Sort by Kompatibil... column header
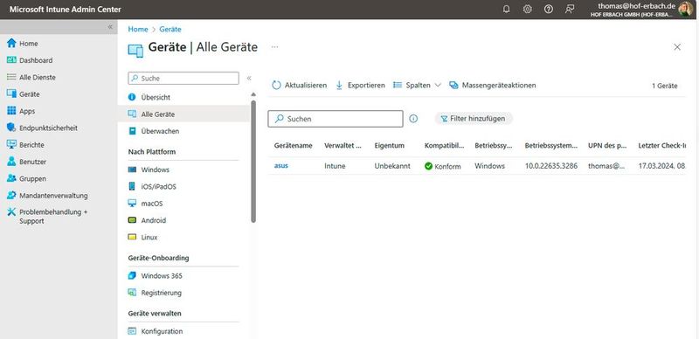The height and width of the screenshot is (339, 699). (445, 146)
